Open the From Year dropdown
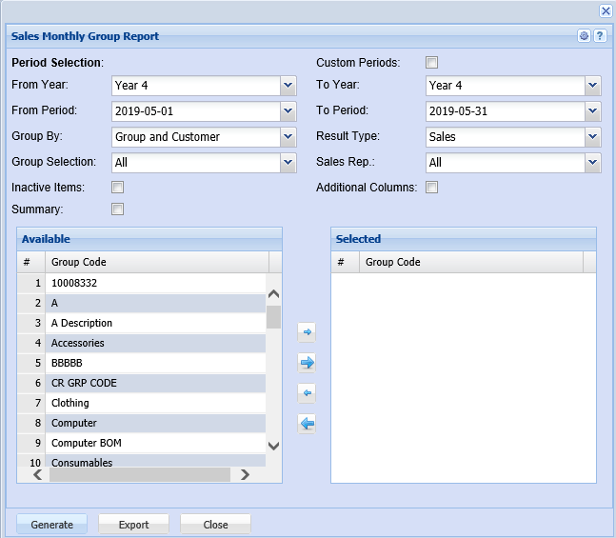616x538 pixels. [x=288, y=86]
